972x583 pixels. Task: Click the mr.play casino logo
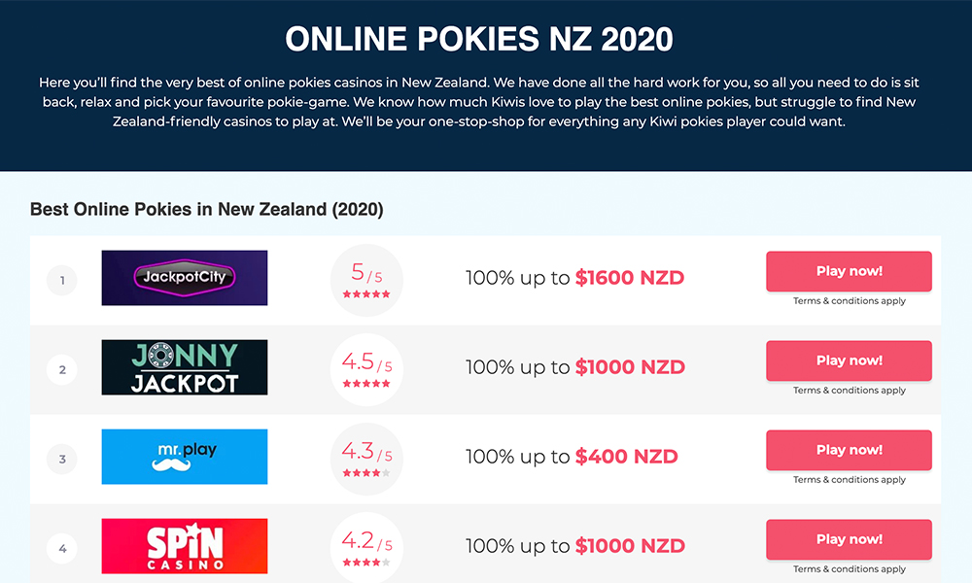click(185, 457)
